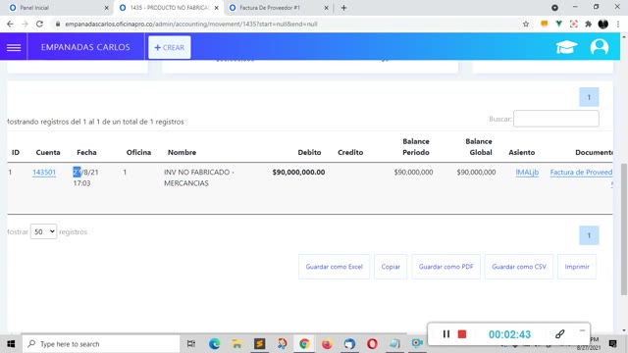The width and height of the screenshot is (628, 353).
Task: Open the Factura de Proveedor document link
Action: pyautogui.click(x=581, y=173)
